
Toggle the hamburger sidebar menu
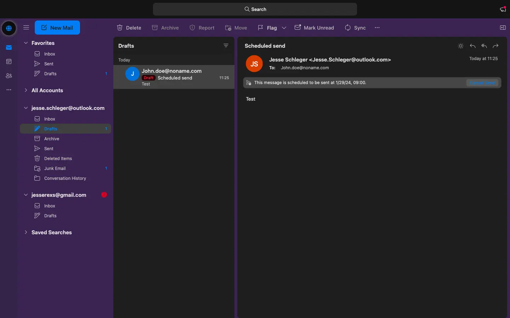click(x=26, y=28)
